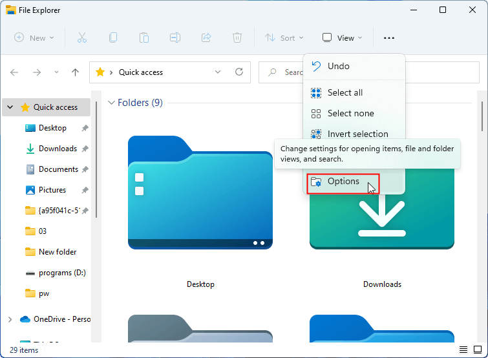This screenshot has height=358, width=488.
Task: Switch to details view icon in status bar
Action: [x=463, y=350]
